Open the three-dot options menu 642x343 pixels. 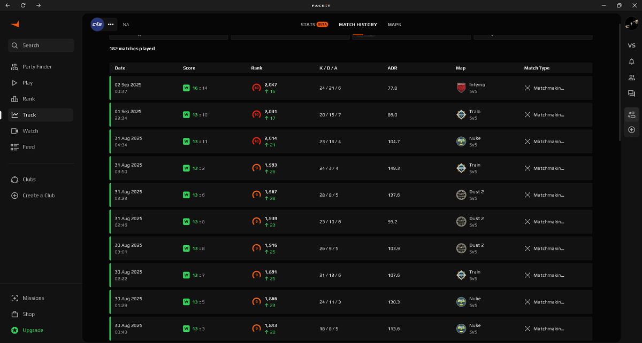tap(111, 24)
